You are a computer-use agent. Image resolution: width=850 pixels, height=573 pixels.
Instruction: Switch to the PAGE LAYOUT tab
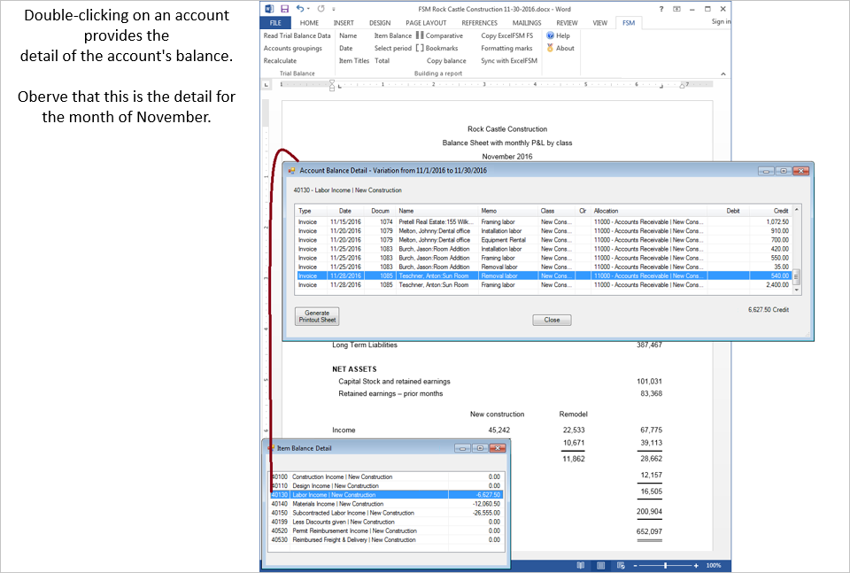coord(426,23)
